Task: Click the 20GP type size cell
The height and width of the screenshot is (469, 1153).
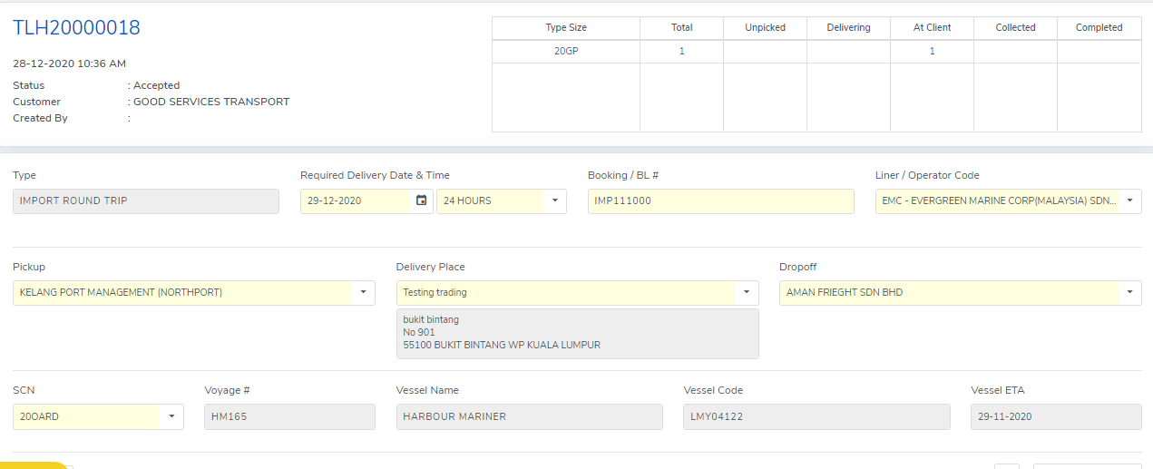Action: tap(566, 52)
